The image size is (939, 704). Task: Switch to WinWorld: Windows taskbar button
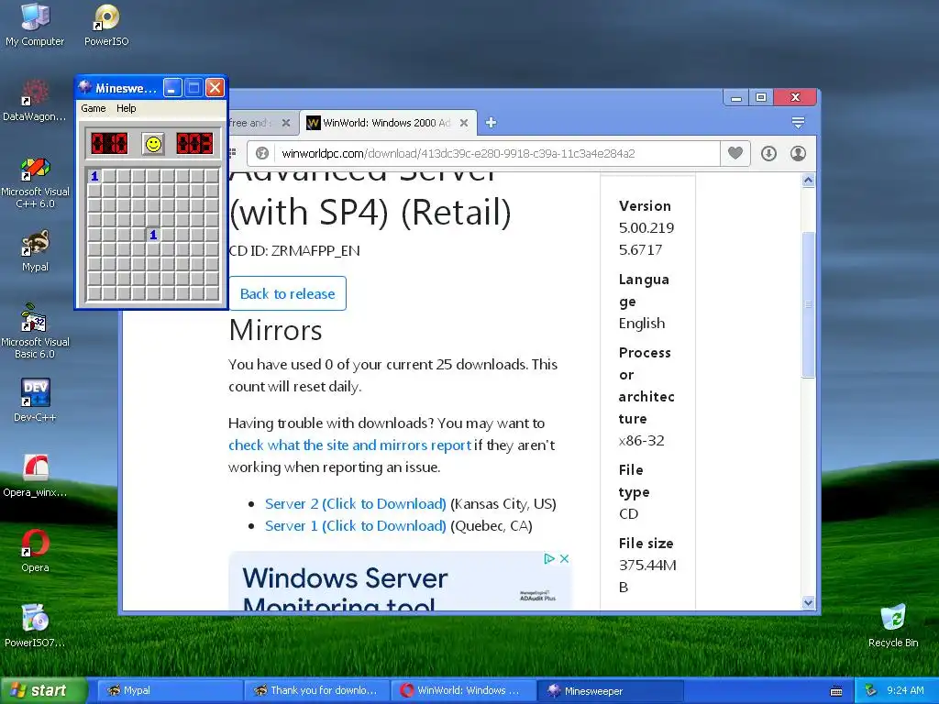pos(463,690)
